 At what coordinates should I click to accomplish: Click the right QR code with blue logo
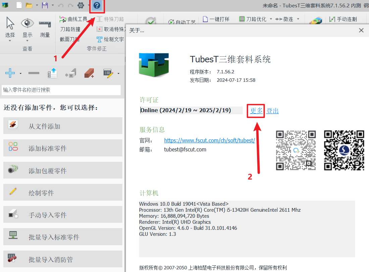tap(344, 150)
